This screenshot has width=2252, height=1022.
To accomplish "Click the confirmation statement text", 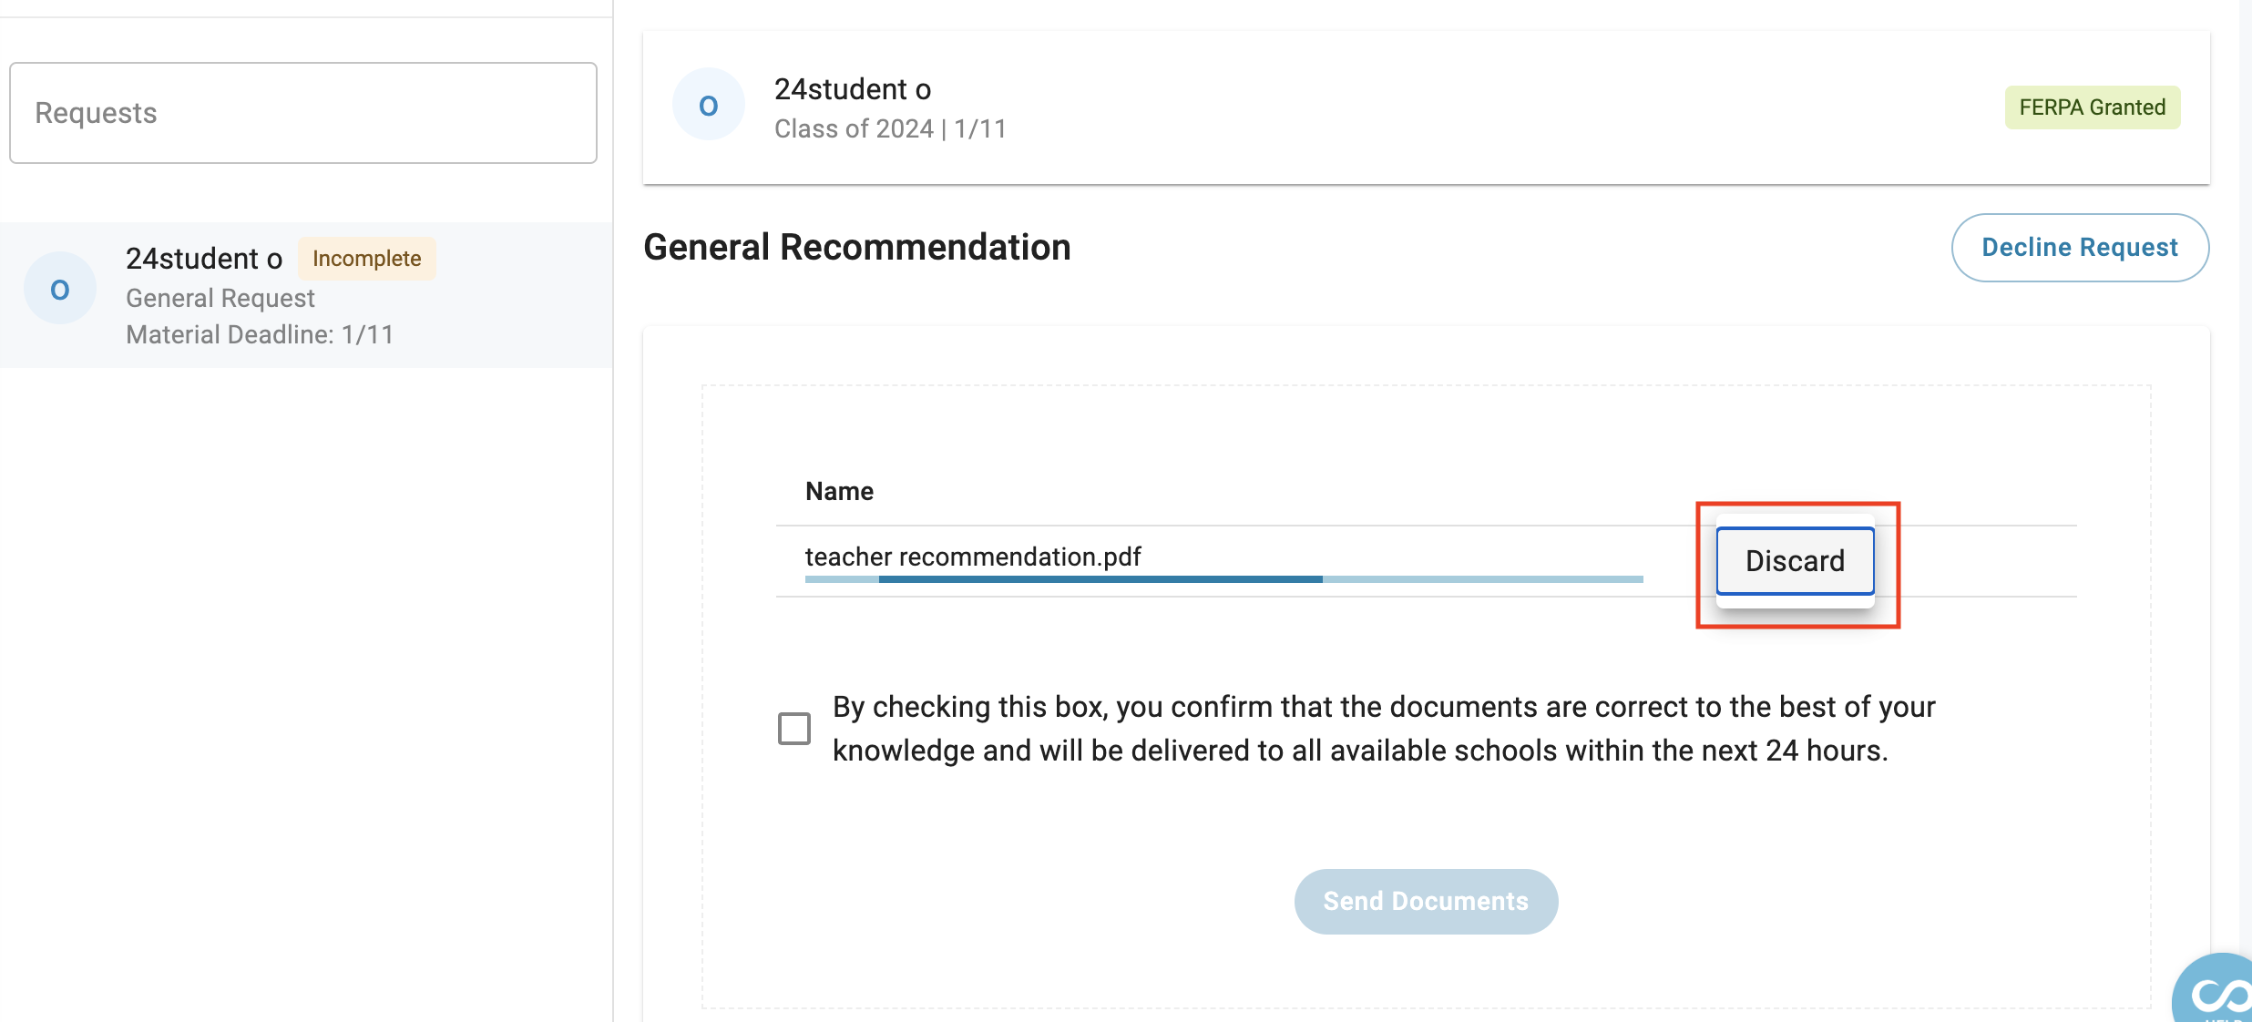I will click(1384, 729).
